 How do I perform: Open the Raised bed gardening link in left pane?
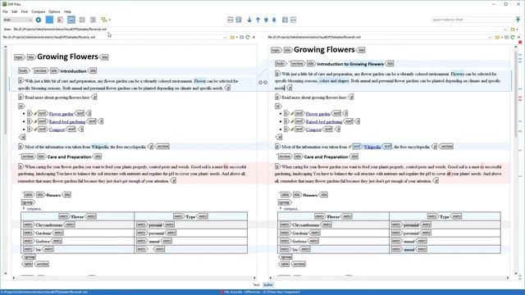[x=67, y=122]
